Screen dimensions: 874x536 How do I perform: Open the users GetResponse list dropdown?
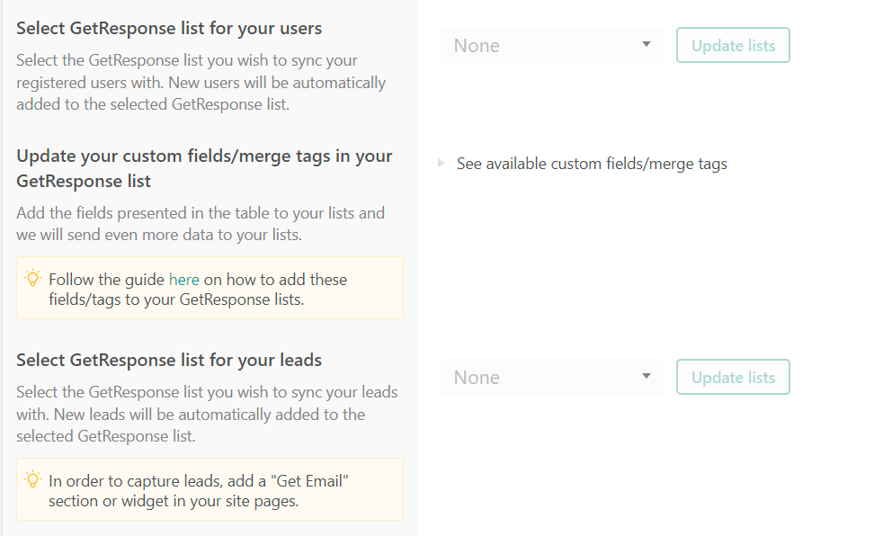tap(552, 45)
